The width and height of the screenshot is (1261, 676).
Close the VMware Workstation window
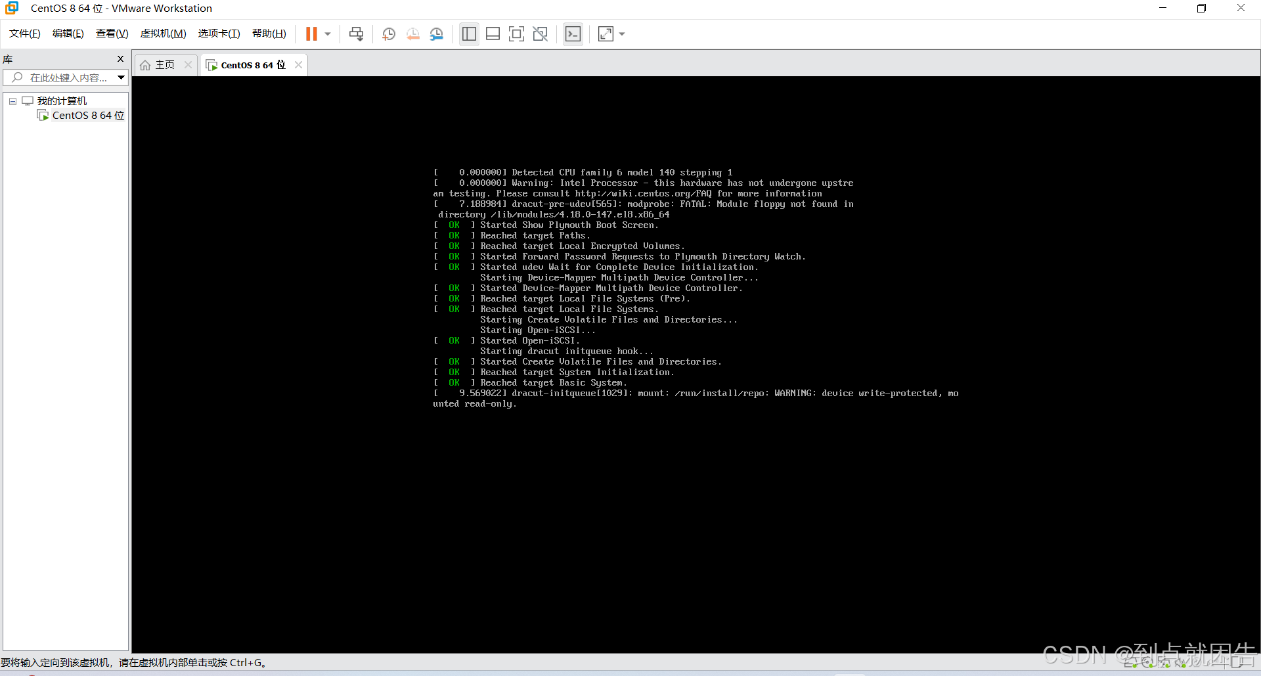[1241, 8]
